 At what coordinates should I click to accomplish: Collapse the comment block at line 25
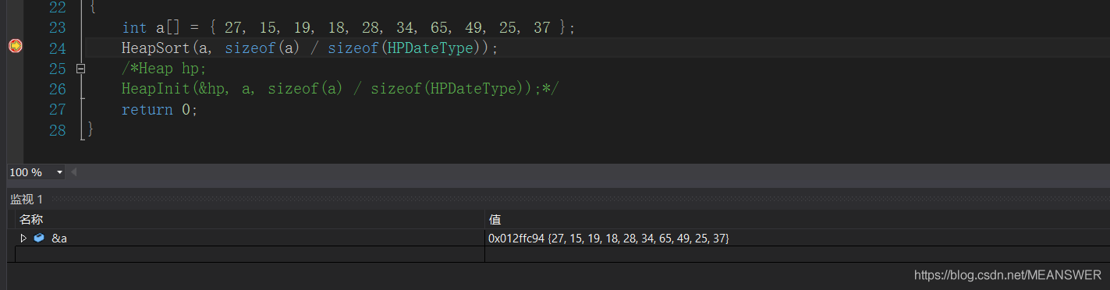(x=80, y=69)
